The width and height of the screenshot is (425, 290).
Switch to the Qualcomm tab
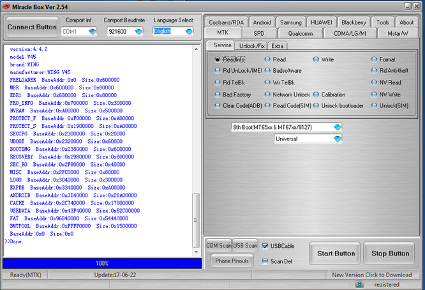click(301, 33)
